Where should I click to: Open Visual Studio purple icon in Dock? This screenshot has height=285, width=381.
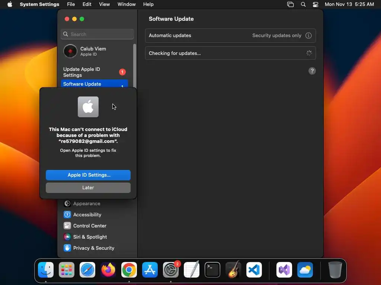[x=284, y=270]
